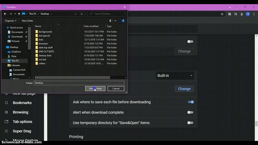Viewport: 258px width, 145px height.
Task: Open Tab options settings section
Action: tap(23, 122)
